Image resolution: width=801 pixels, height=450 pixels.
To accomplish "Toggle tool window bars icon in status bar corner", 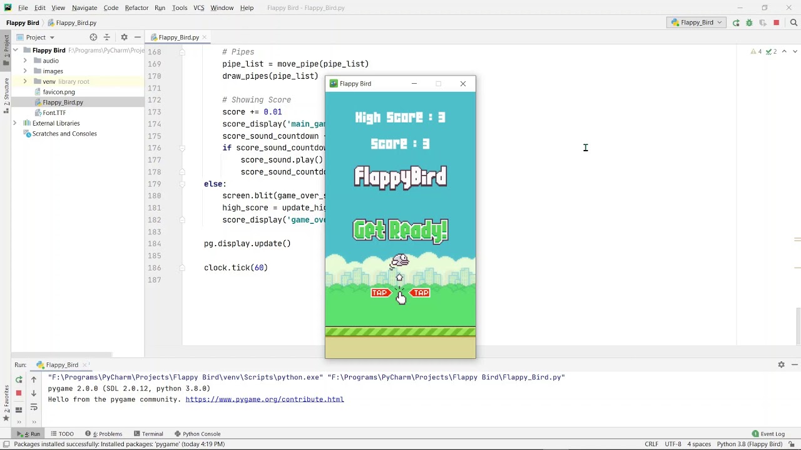I will (6, 444).
